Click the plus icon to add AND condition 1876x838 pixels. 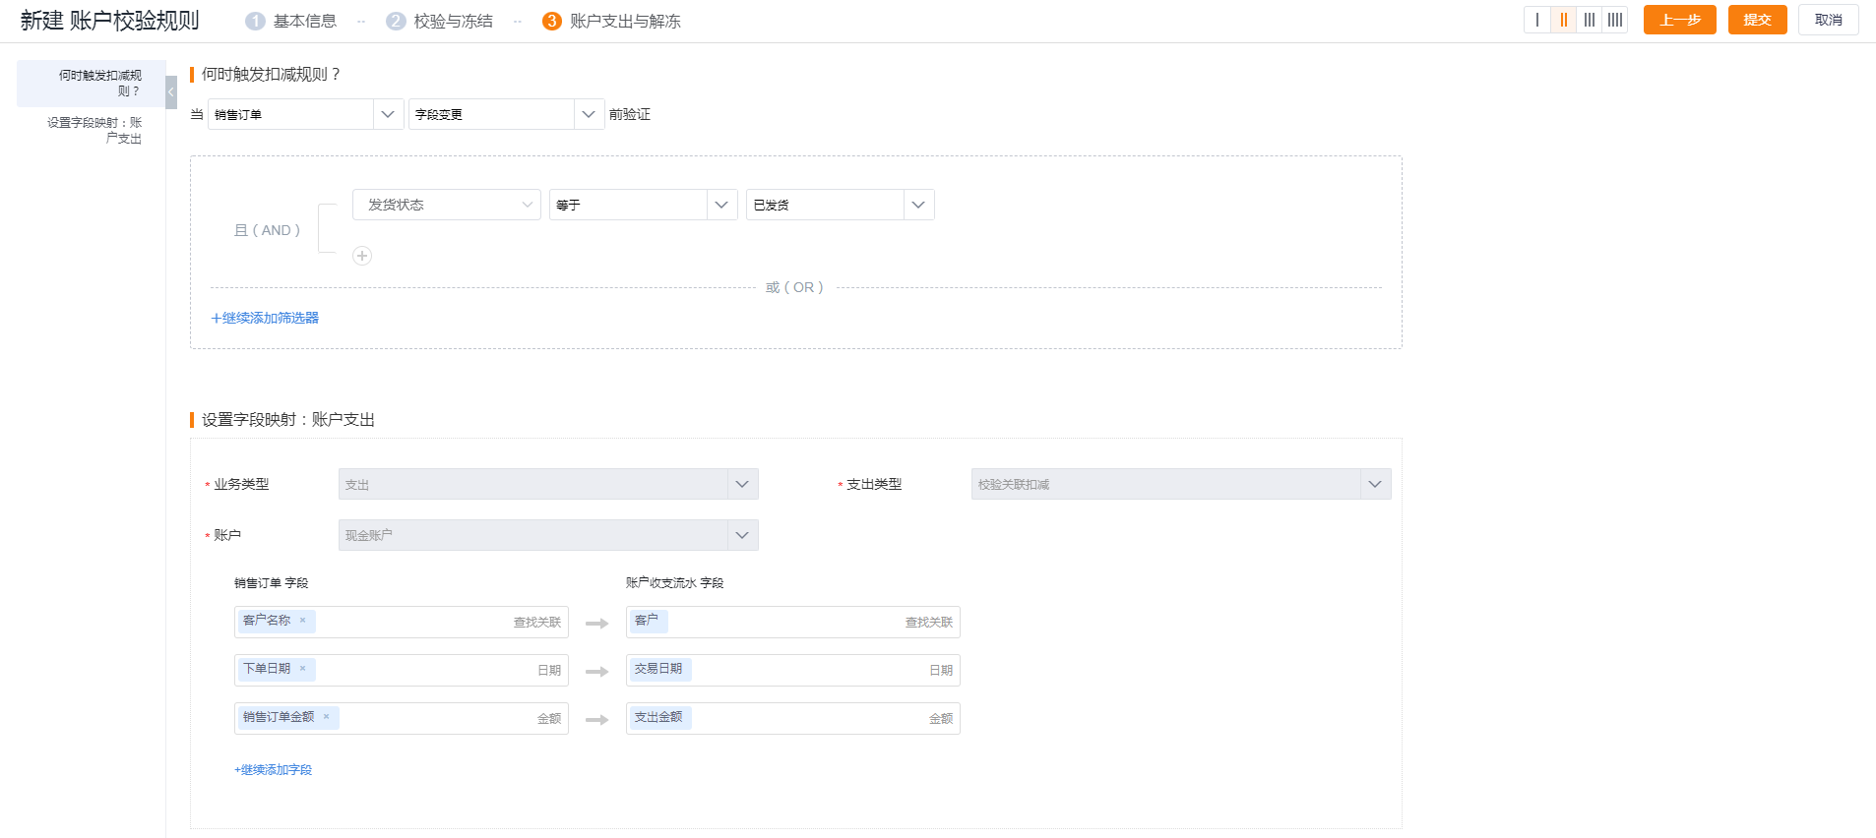[362, 256]
